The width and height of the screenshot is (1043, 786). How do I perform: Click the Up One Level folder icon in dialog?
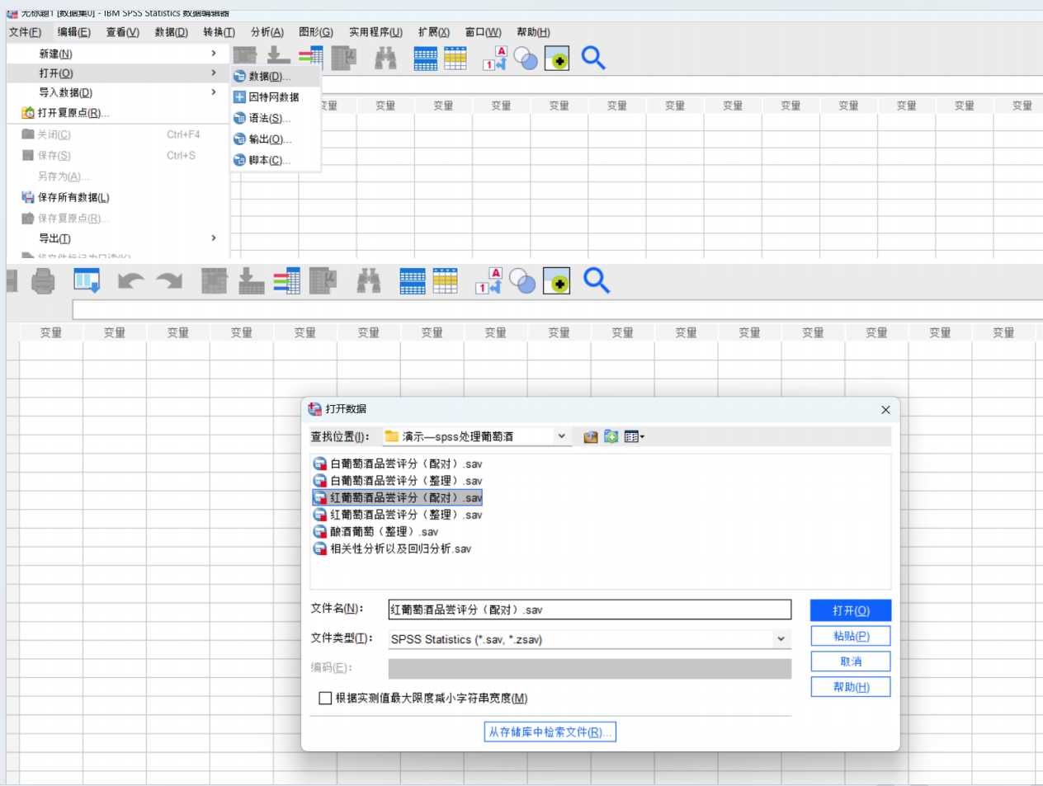pyautogui.click(x=591, y=436)
